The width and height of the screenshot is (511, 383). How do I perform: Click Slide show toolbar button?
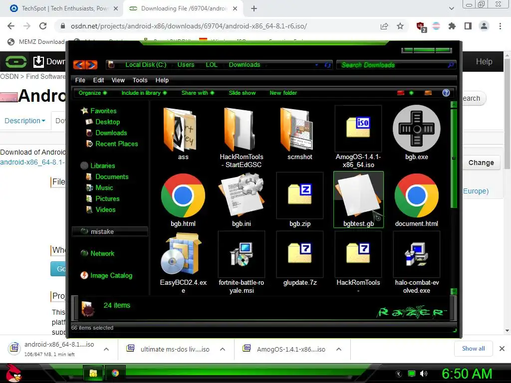tap(242, 93)
